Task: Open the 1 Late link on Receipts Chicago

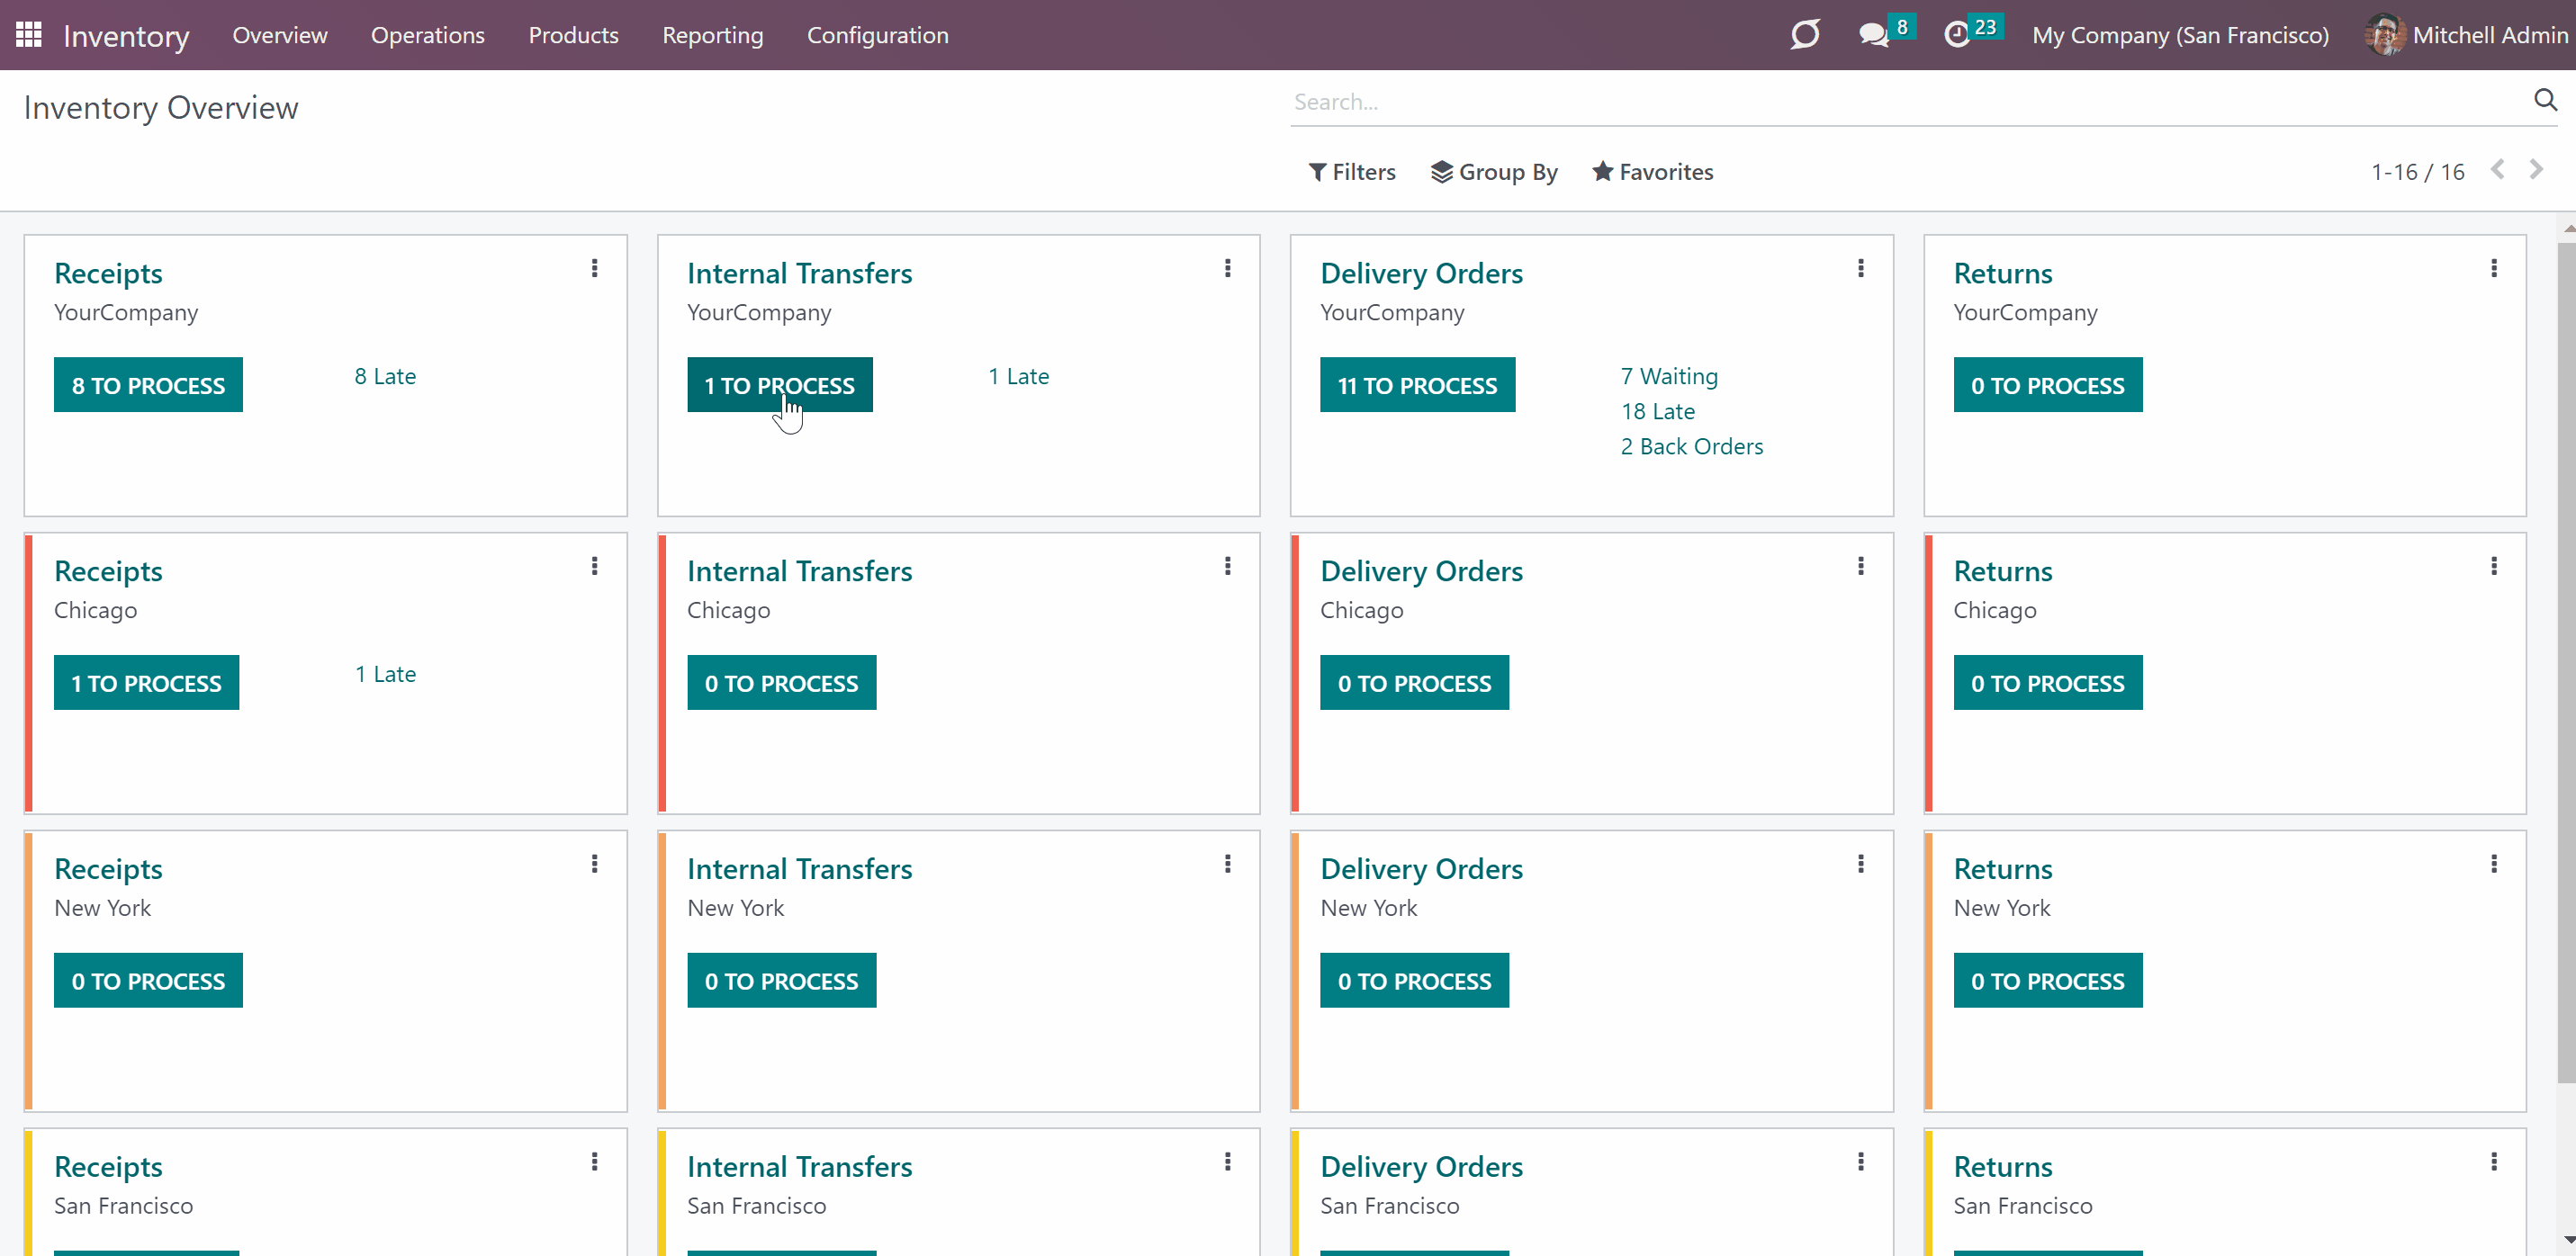Action: pyautogui.click(x=385, y=674)
